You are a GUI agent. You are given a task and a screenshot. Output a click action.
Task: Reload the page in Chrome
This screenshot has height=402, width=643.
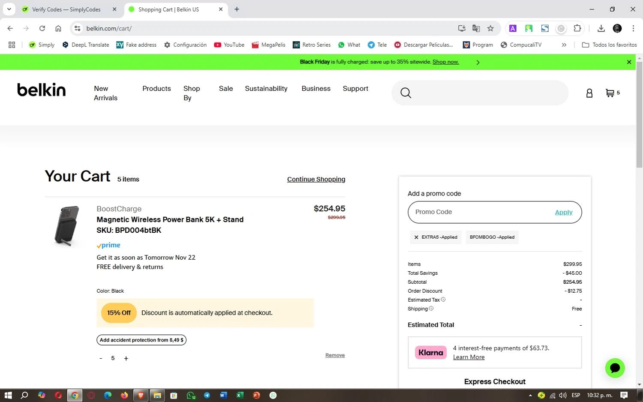click(x=42, y=28)
